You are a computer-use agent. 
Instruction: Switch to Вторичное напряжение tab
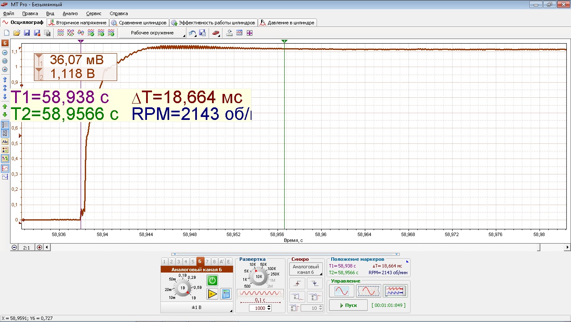click(78, 22)
